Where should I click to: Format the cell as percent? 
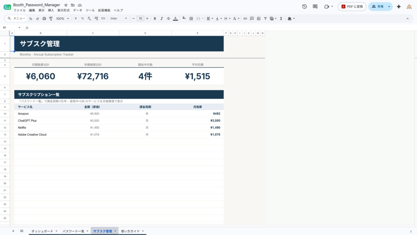point(82,19)
